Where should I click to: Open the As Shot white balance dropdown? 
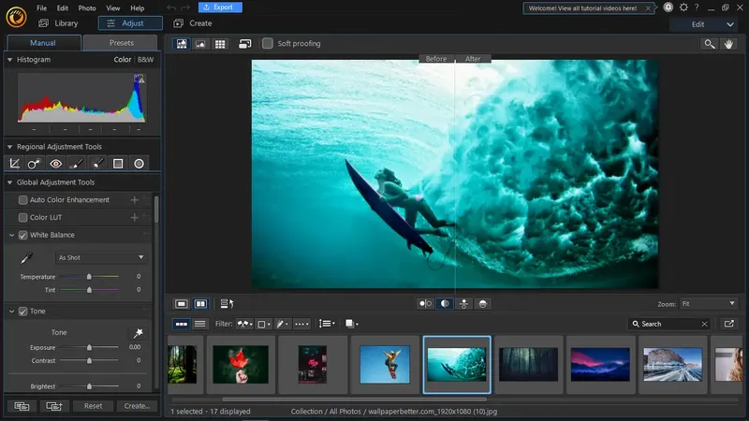click(101, 257)
